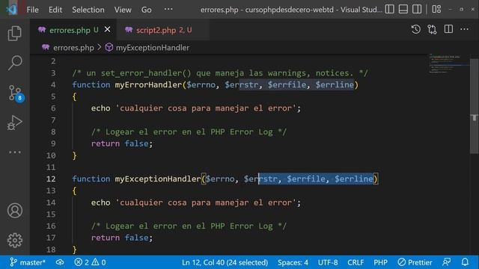Expand the hidden menus ellipsis in menu bar
Image resolution: width=479 pixels, height=269 pixels.
coord(168,9)
